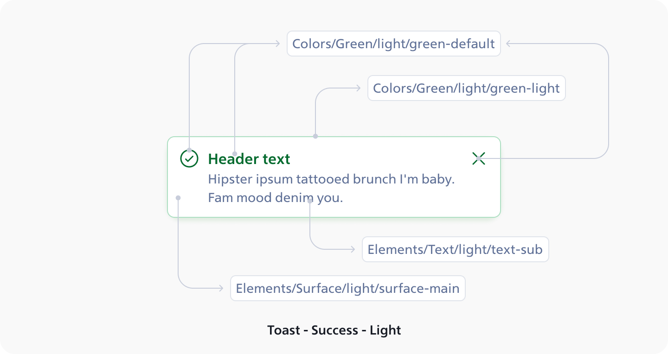Select the Colors/Green/light/green-default label
Image resolution: width=668 pixels, height=354 pixels.
point(394,44)
